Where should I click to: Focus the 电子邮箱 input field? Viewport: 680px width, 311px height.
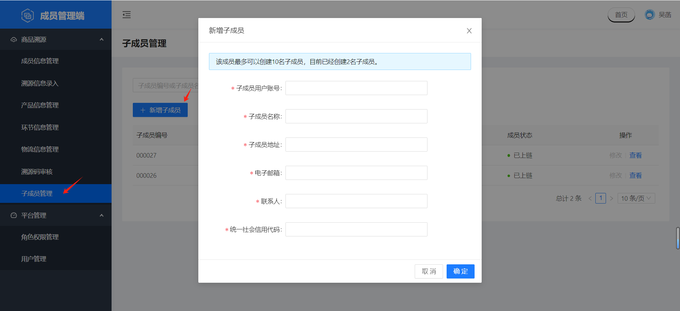point(356,173)
